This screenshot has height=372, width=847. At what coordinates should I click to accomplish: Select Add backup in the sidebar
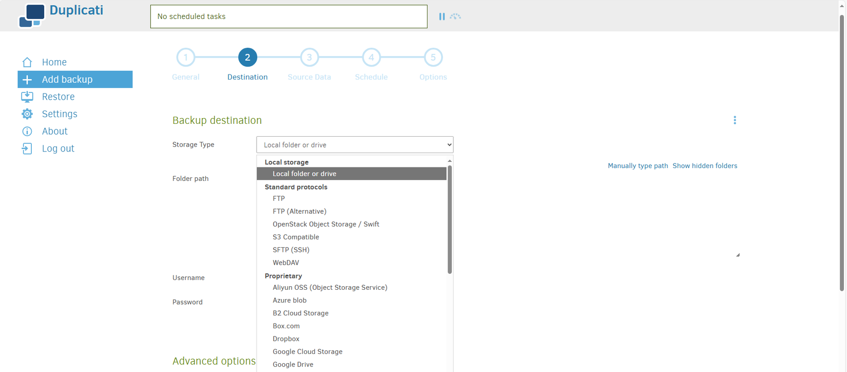pos(75,80)
